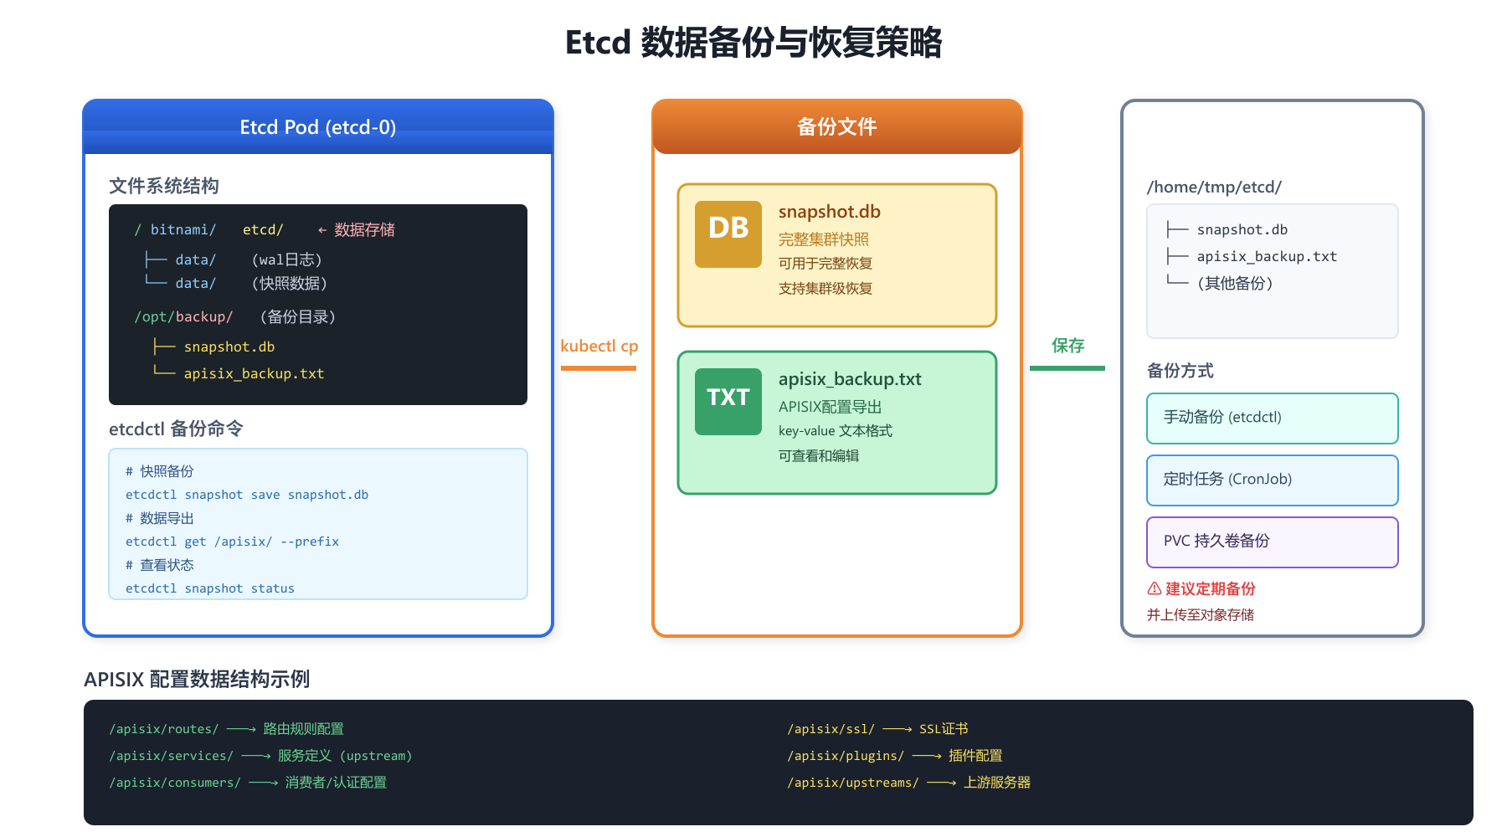Click the snapshot.db yellow card title

[829, 212]
